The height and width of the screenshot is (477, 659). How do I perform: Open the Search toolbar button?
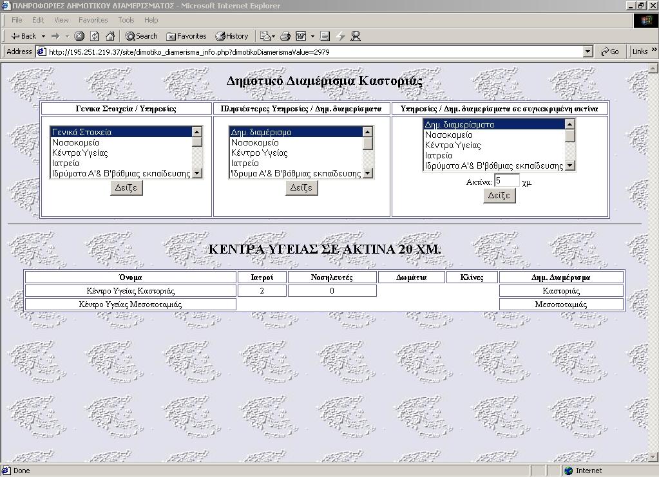[x=141, y=36]
